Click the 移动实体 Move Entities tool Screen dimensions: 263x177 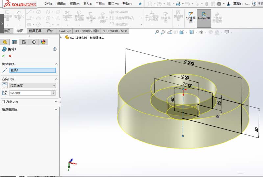pos(119,24)
